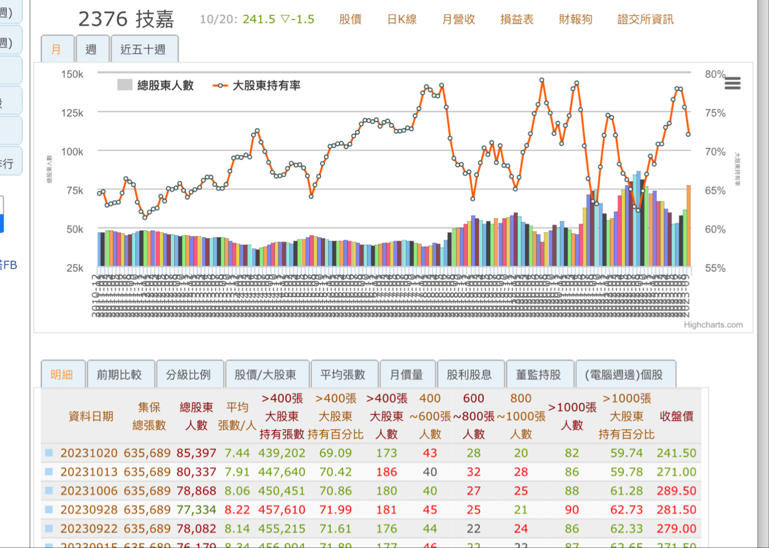Select the blue marker for row 20231013
Image resolution: width=769 pixels, height=548 pixels.
49,472
